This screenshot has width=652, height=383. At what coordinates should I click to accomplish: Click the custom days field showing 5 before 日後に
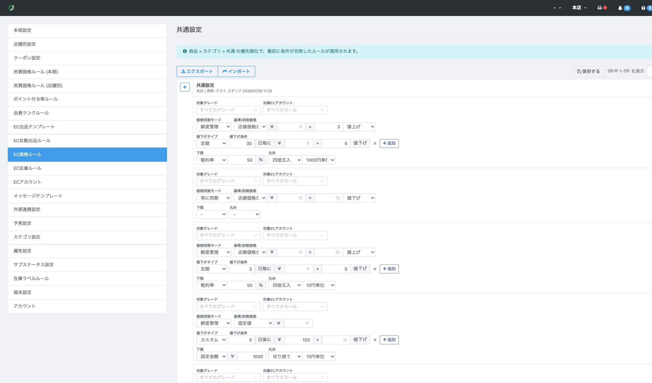tap(242, 340)
